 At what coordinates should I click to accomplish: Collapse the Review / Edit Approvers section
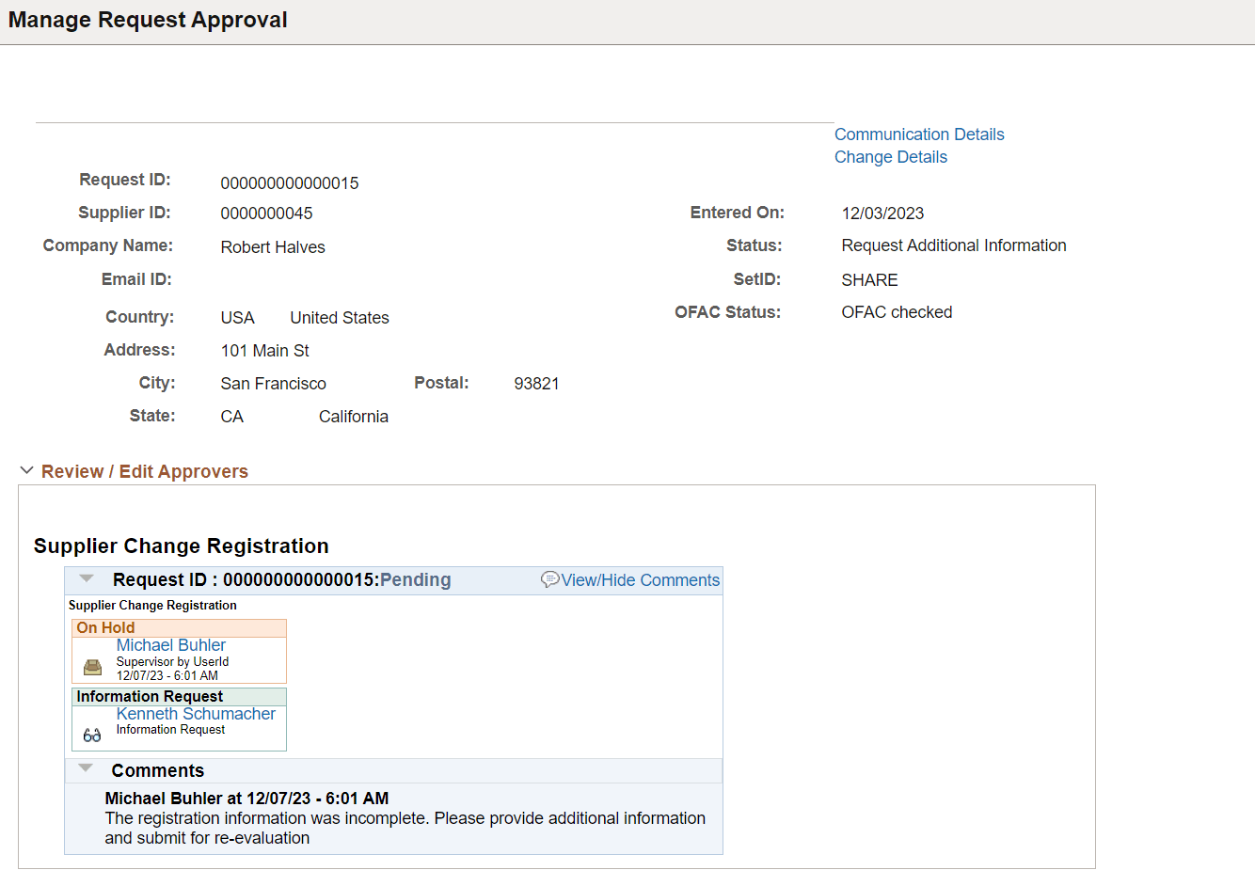26,469
